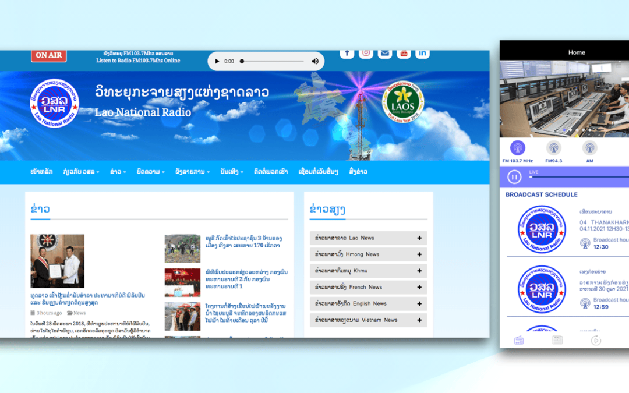
Task: Open the ຟັງຂ່າວ listen news menu item
Action: click(358, 171)
